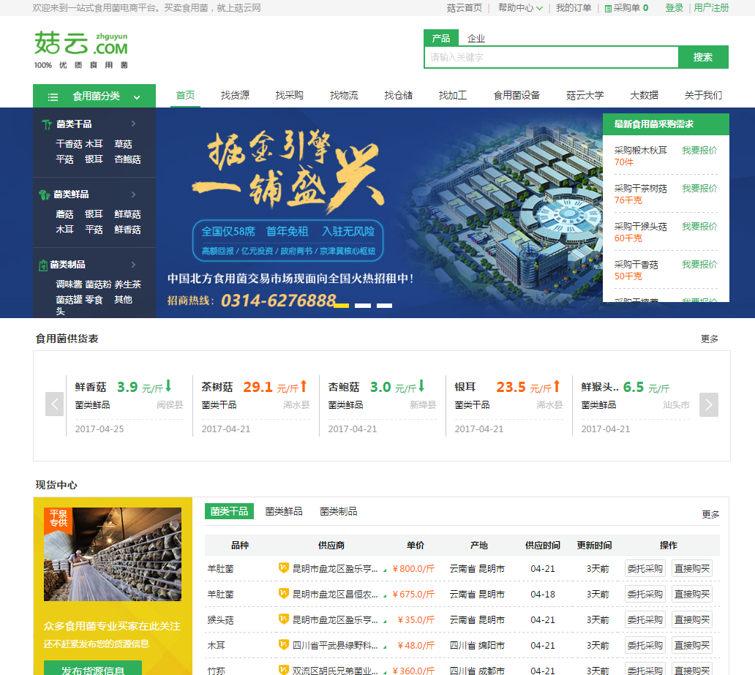Click verified badge icon in 木耳 row
Screen dimensions: 755x675
click(284, 645)
